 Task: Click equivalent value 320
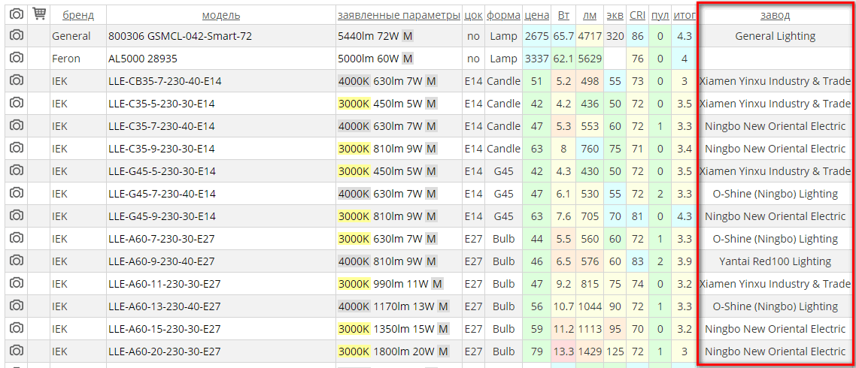coord(615,37)
